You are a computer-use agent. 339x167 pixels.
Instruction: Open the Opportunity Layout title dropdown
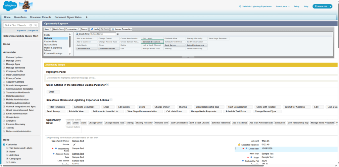[56, 24]
